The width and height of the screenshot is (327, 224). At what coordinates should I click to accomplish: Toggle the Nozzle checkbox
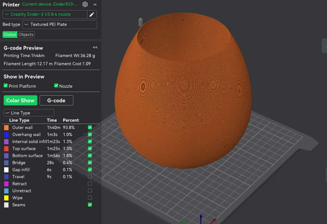point(56,86)
